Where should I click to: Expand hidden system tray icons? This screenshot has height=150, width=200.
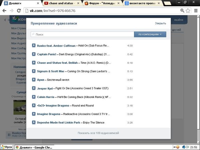[x=174, y=147]
